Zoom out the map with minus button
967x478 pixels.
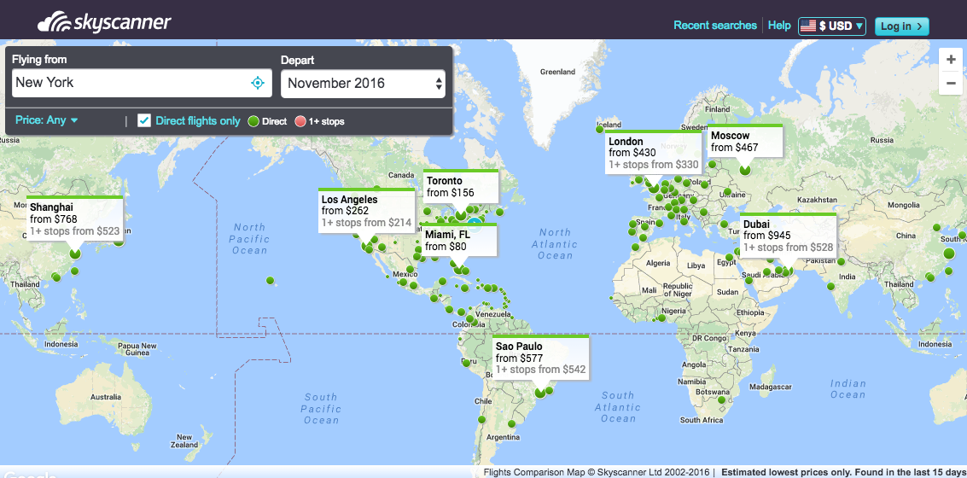(x=950, y=84)
